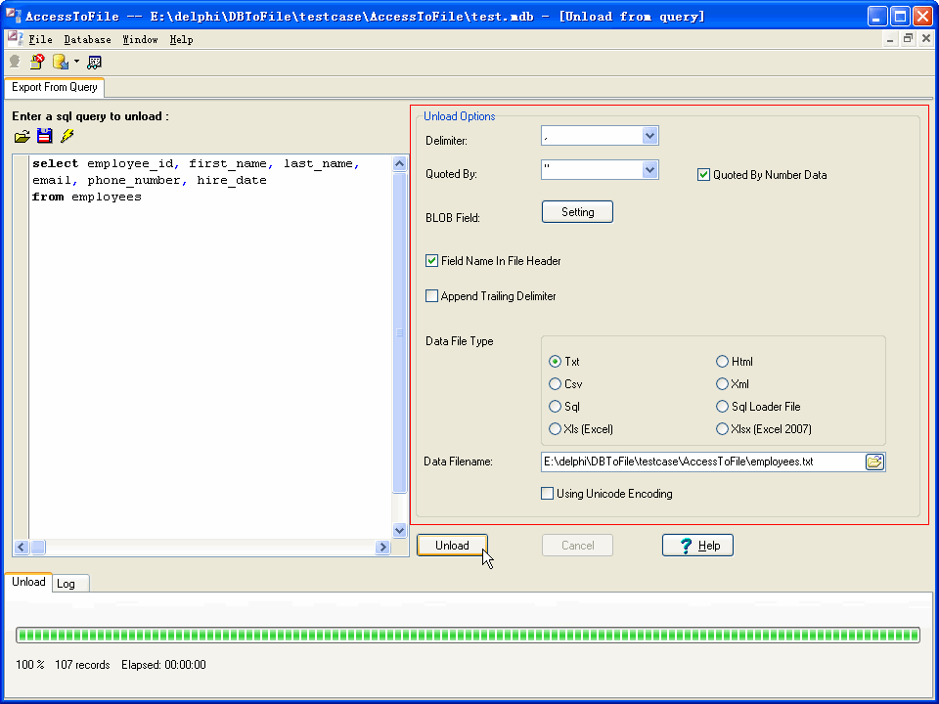Select the Export From Query tab
This screenshot has width=939, height=704.
click(55, 87)
